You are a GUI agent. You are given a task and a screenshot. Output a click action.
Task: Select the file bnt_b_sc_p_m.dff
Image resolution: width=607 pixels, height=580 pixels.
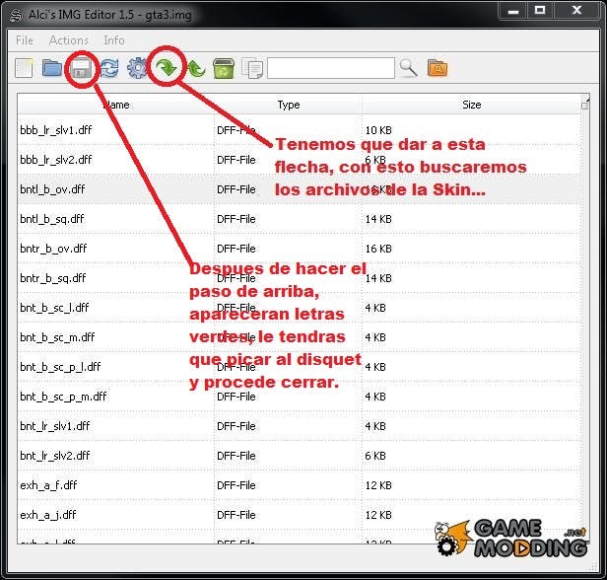[x=63, y=397]
